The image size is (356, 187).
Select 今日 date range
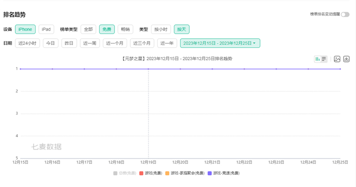tap(51, 43)
